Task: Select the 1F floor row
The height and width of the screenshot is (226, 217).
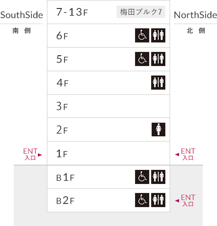Action: pos(108,153)
